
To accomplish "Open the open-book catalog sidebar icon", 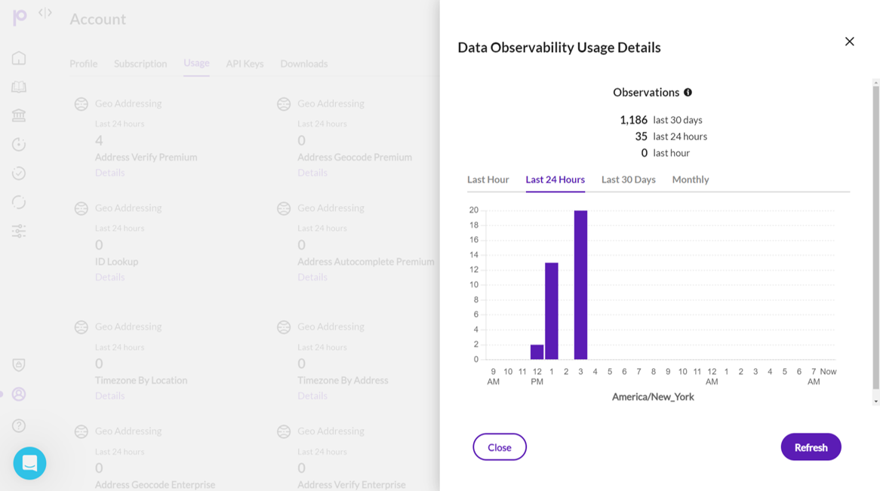I will coord(19,87).
